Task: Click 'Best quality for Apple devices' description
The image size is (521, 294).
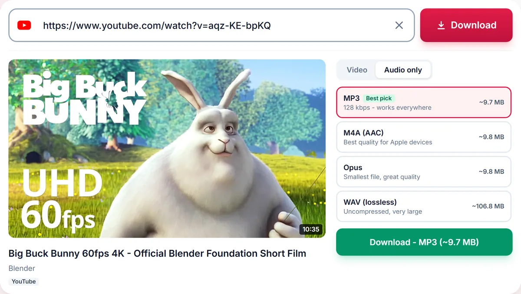Action: [x=388, y=142]
